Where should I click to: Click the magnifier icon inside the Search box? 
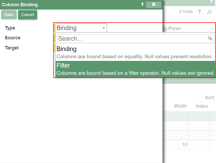click(x=210, y=39)
